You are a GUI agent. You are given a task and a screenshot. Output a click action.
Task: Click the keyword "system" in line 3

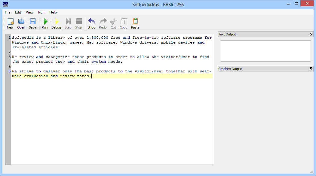pyautogui.click(x=99, y=62)
